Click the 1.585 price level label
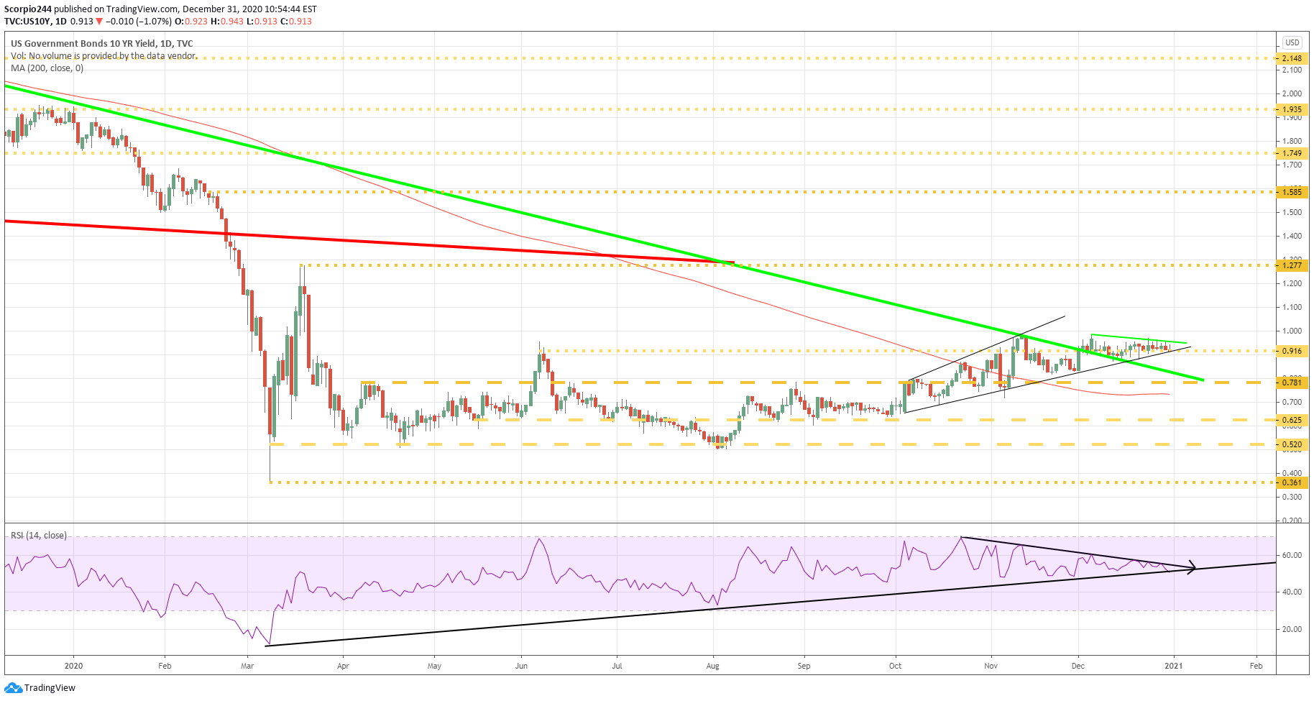Screen dimensions: 1314x701 pos(1292,192)
